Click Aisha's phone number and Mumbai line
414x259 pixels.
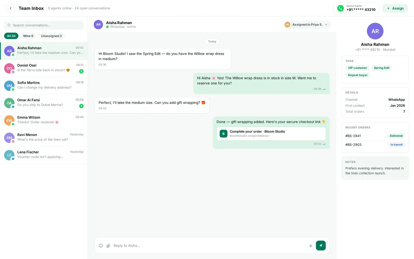pos(375,49)
